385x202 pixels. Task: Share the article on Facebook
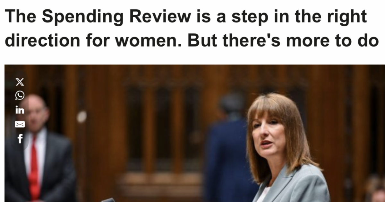click(x=20, y=139)
